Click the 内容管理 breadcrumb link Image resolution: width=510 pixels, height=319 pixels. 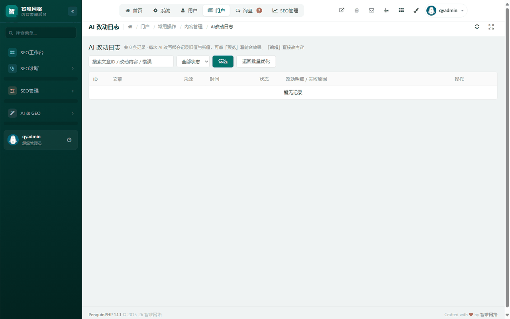tap(194, 27)
